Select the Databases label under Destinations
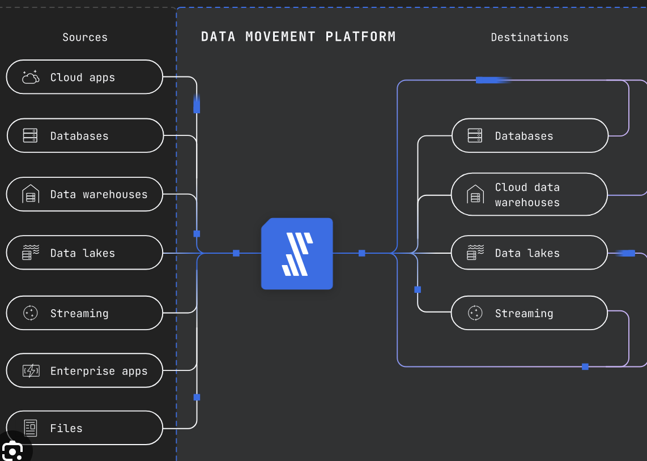Viewport: 647px width, 461px height. 524,136
